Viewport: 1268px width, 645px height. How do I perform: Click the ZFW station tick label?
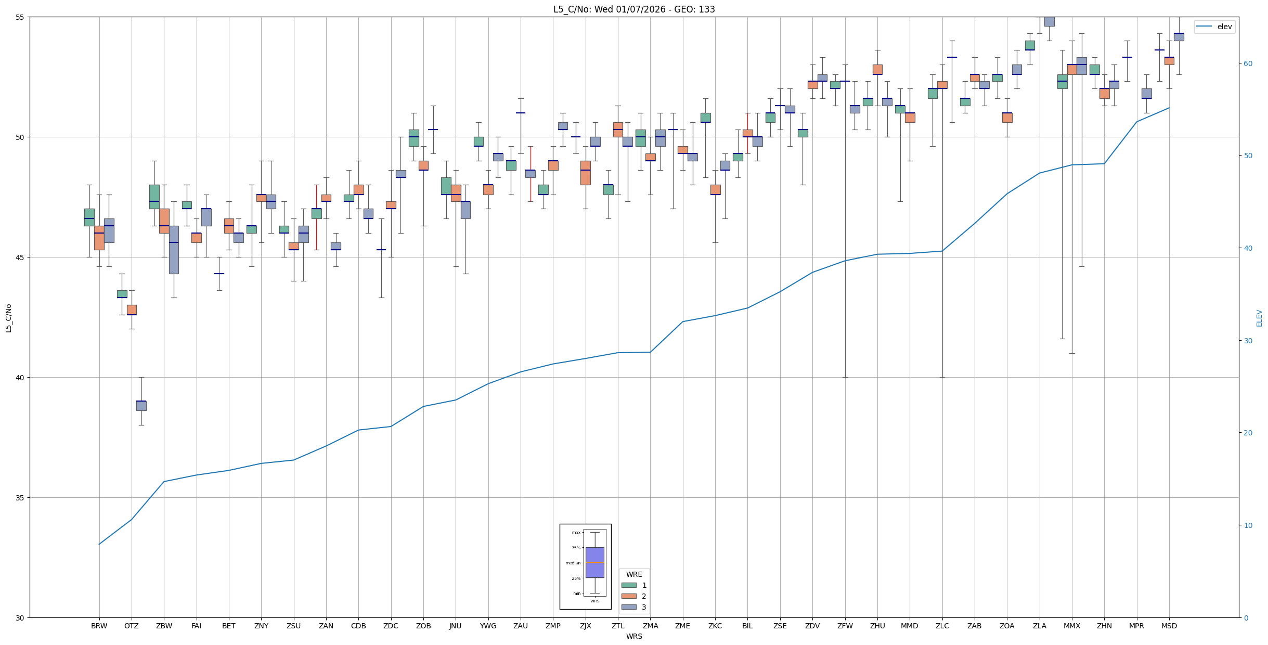pyautogui.click(x=845, y=626)
